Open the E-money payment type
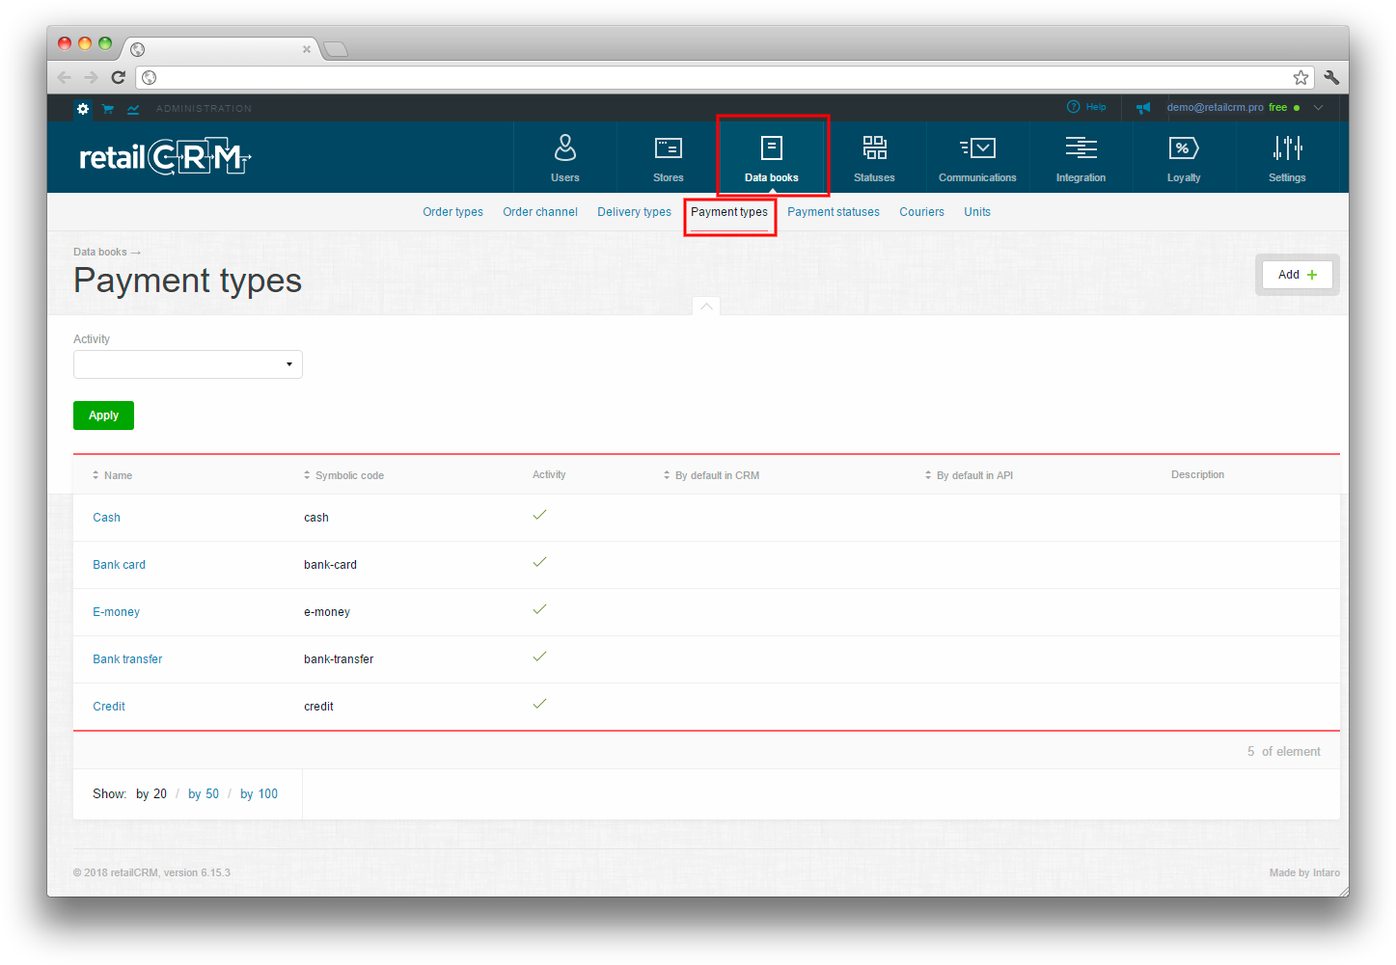The height and width of the screenshot is (965, 1396). (x=116, y=612)
